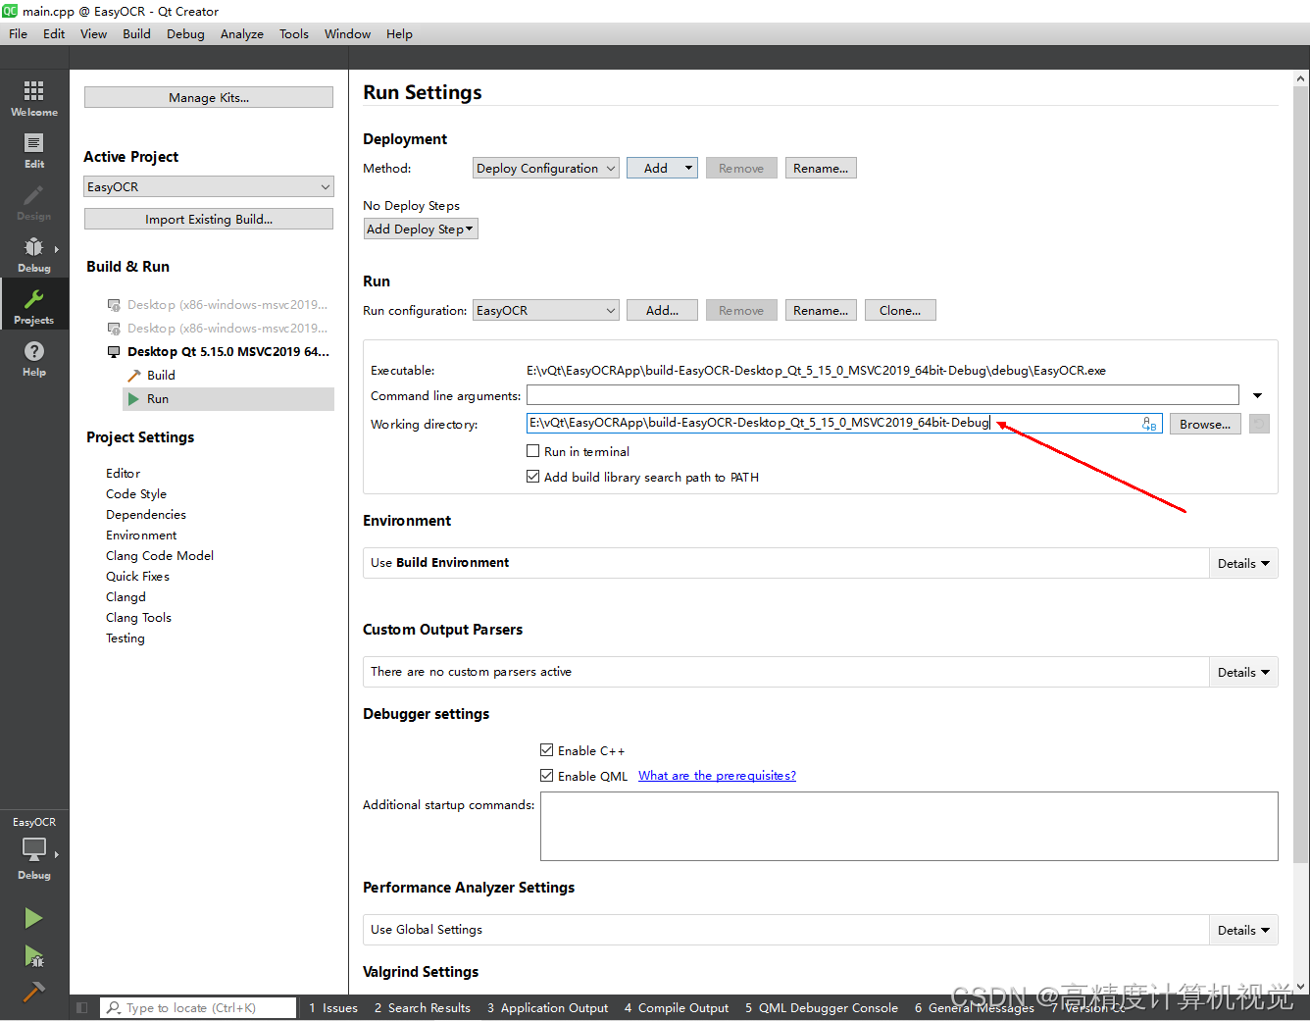The height and width of the screenshot is (1021, 1310).
Task: Uncheck Add build library search path to PATH
Action: 533,477
